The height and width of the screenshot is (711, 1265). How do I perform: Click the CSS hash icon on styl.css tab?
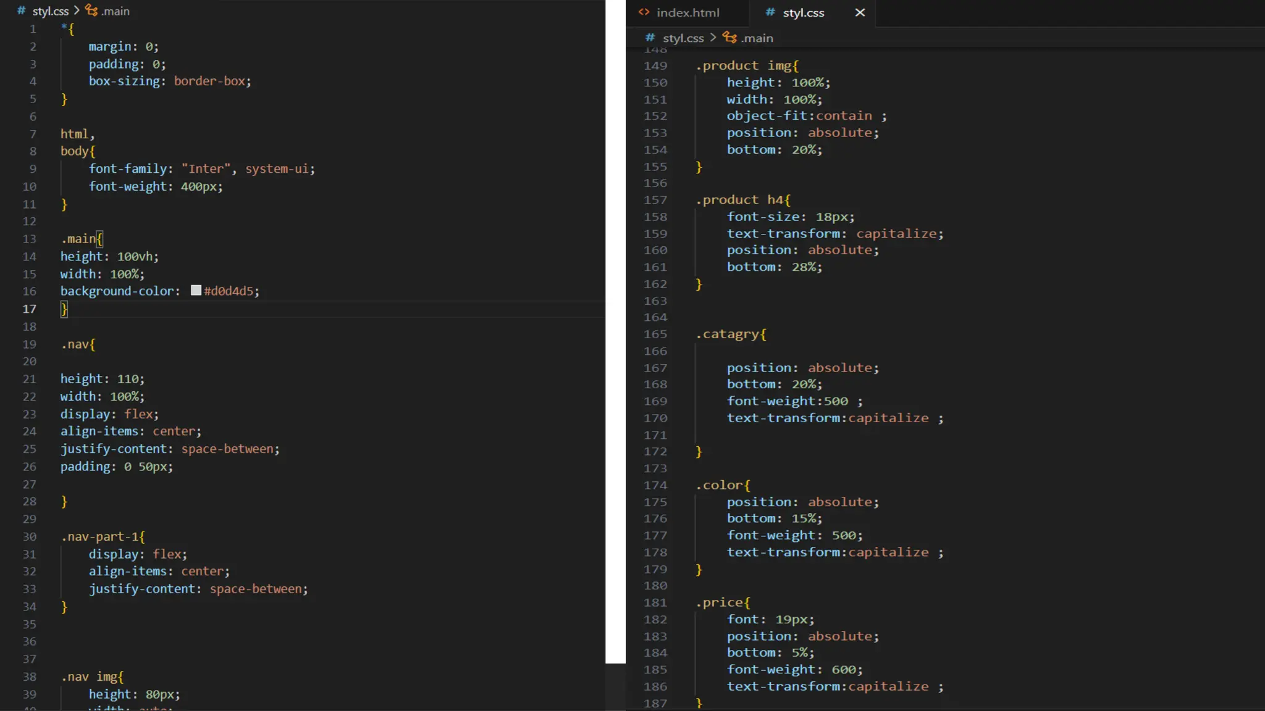click(770, 12)
